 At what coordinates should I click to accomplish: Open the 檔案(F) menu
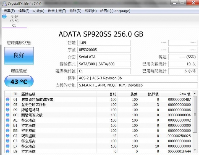[x=9, y=11]
